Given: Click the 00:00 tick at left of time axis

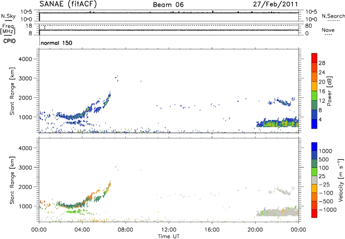Looking at the screenshot, I should click(39, 230).
